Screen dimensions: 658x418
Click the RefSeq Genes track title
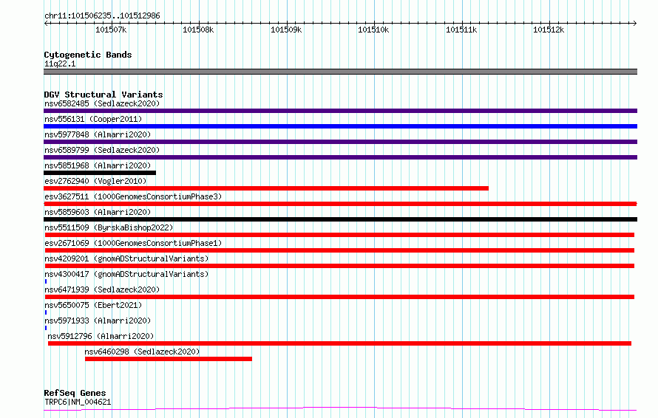pos(75,393)
